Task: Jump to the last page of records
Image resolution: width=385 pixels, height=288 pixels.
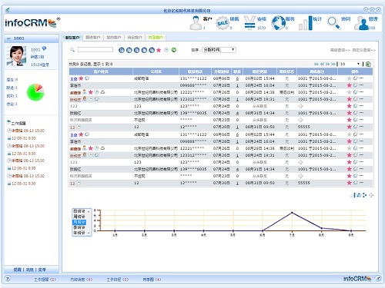Action: pyautogui.click(x=333, y=64)
